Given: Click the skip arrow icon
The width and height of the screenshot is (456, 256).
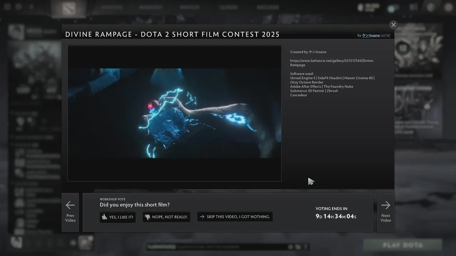Looking at the screenshot, I should pos(202,217).
